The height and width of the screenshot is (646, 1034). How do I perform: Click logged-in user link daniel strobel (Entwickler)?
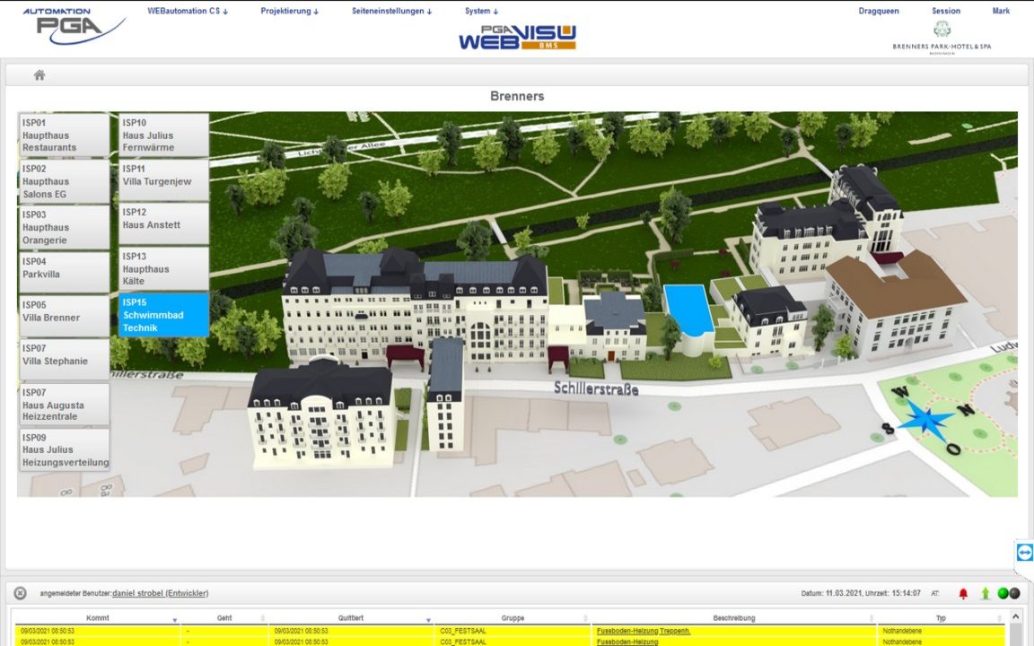click(x=161, y=593)
